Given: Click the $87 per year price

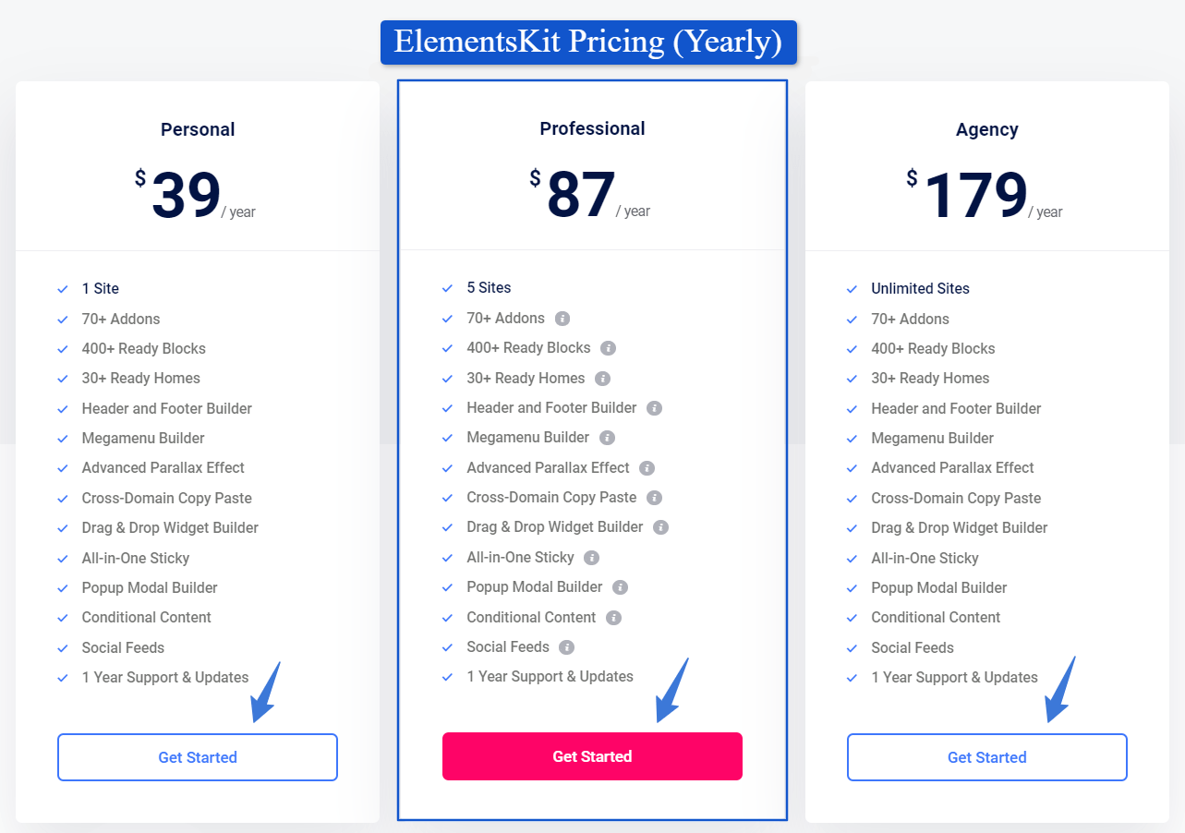Looking at the screenshot, I should click(x=589, y=195).
